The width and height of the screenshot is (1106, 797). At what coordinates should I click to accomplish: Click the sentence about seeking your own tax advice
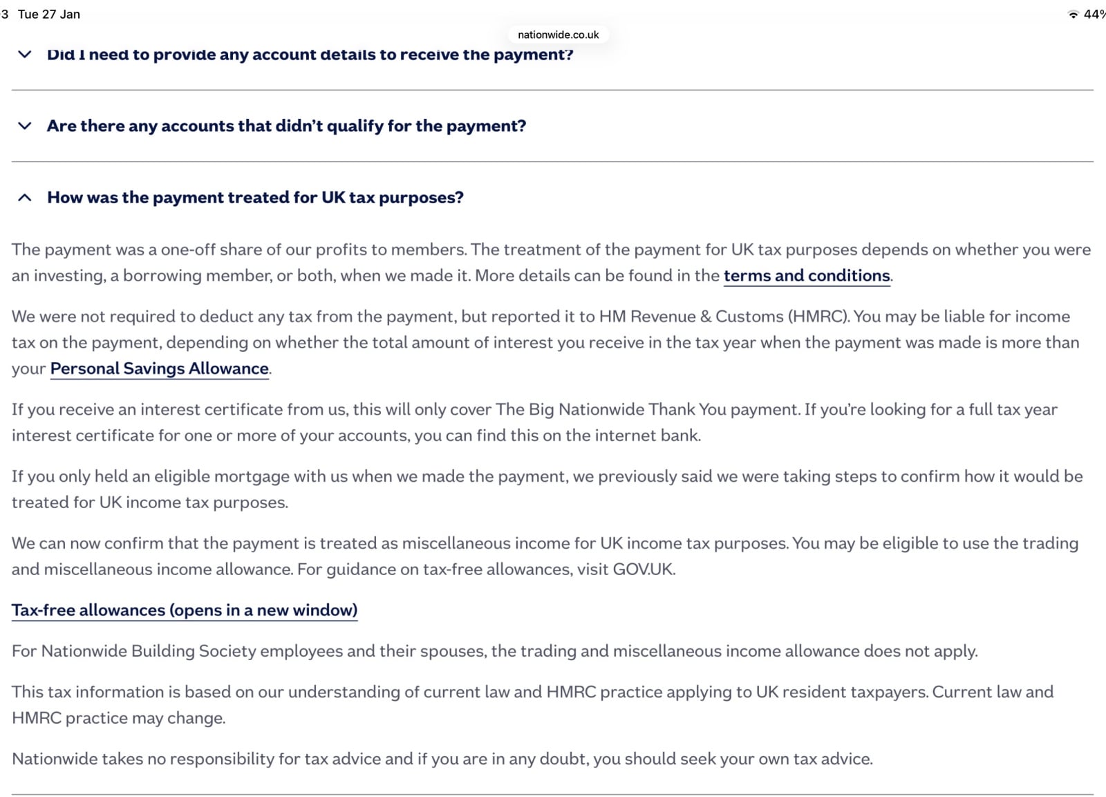tap(442, 759)
